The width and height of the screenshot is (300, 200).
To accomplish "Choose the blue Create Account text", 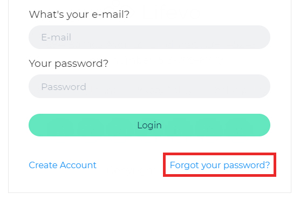I will coord(63,165).
